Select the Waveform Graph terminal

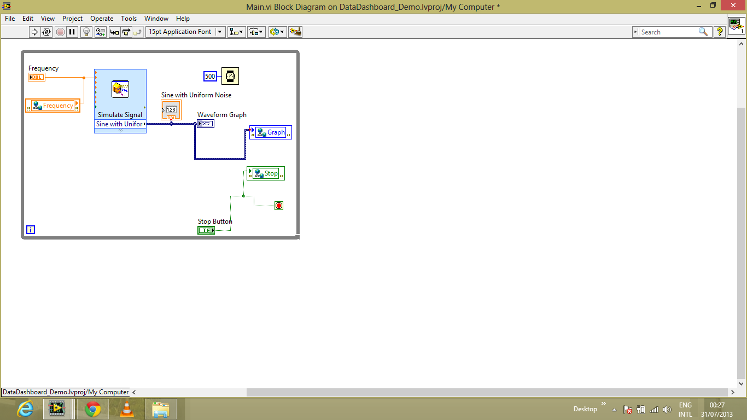pyautogui.click(x=206, y=124)
